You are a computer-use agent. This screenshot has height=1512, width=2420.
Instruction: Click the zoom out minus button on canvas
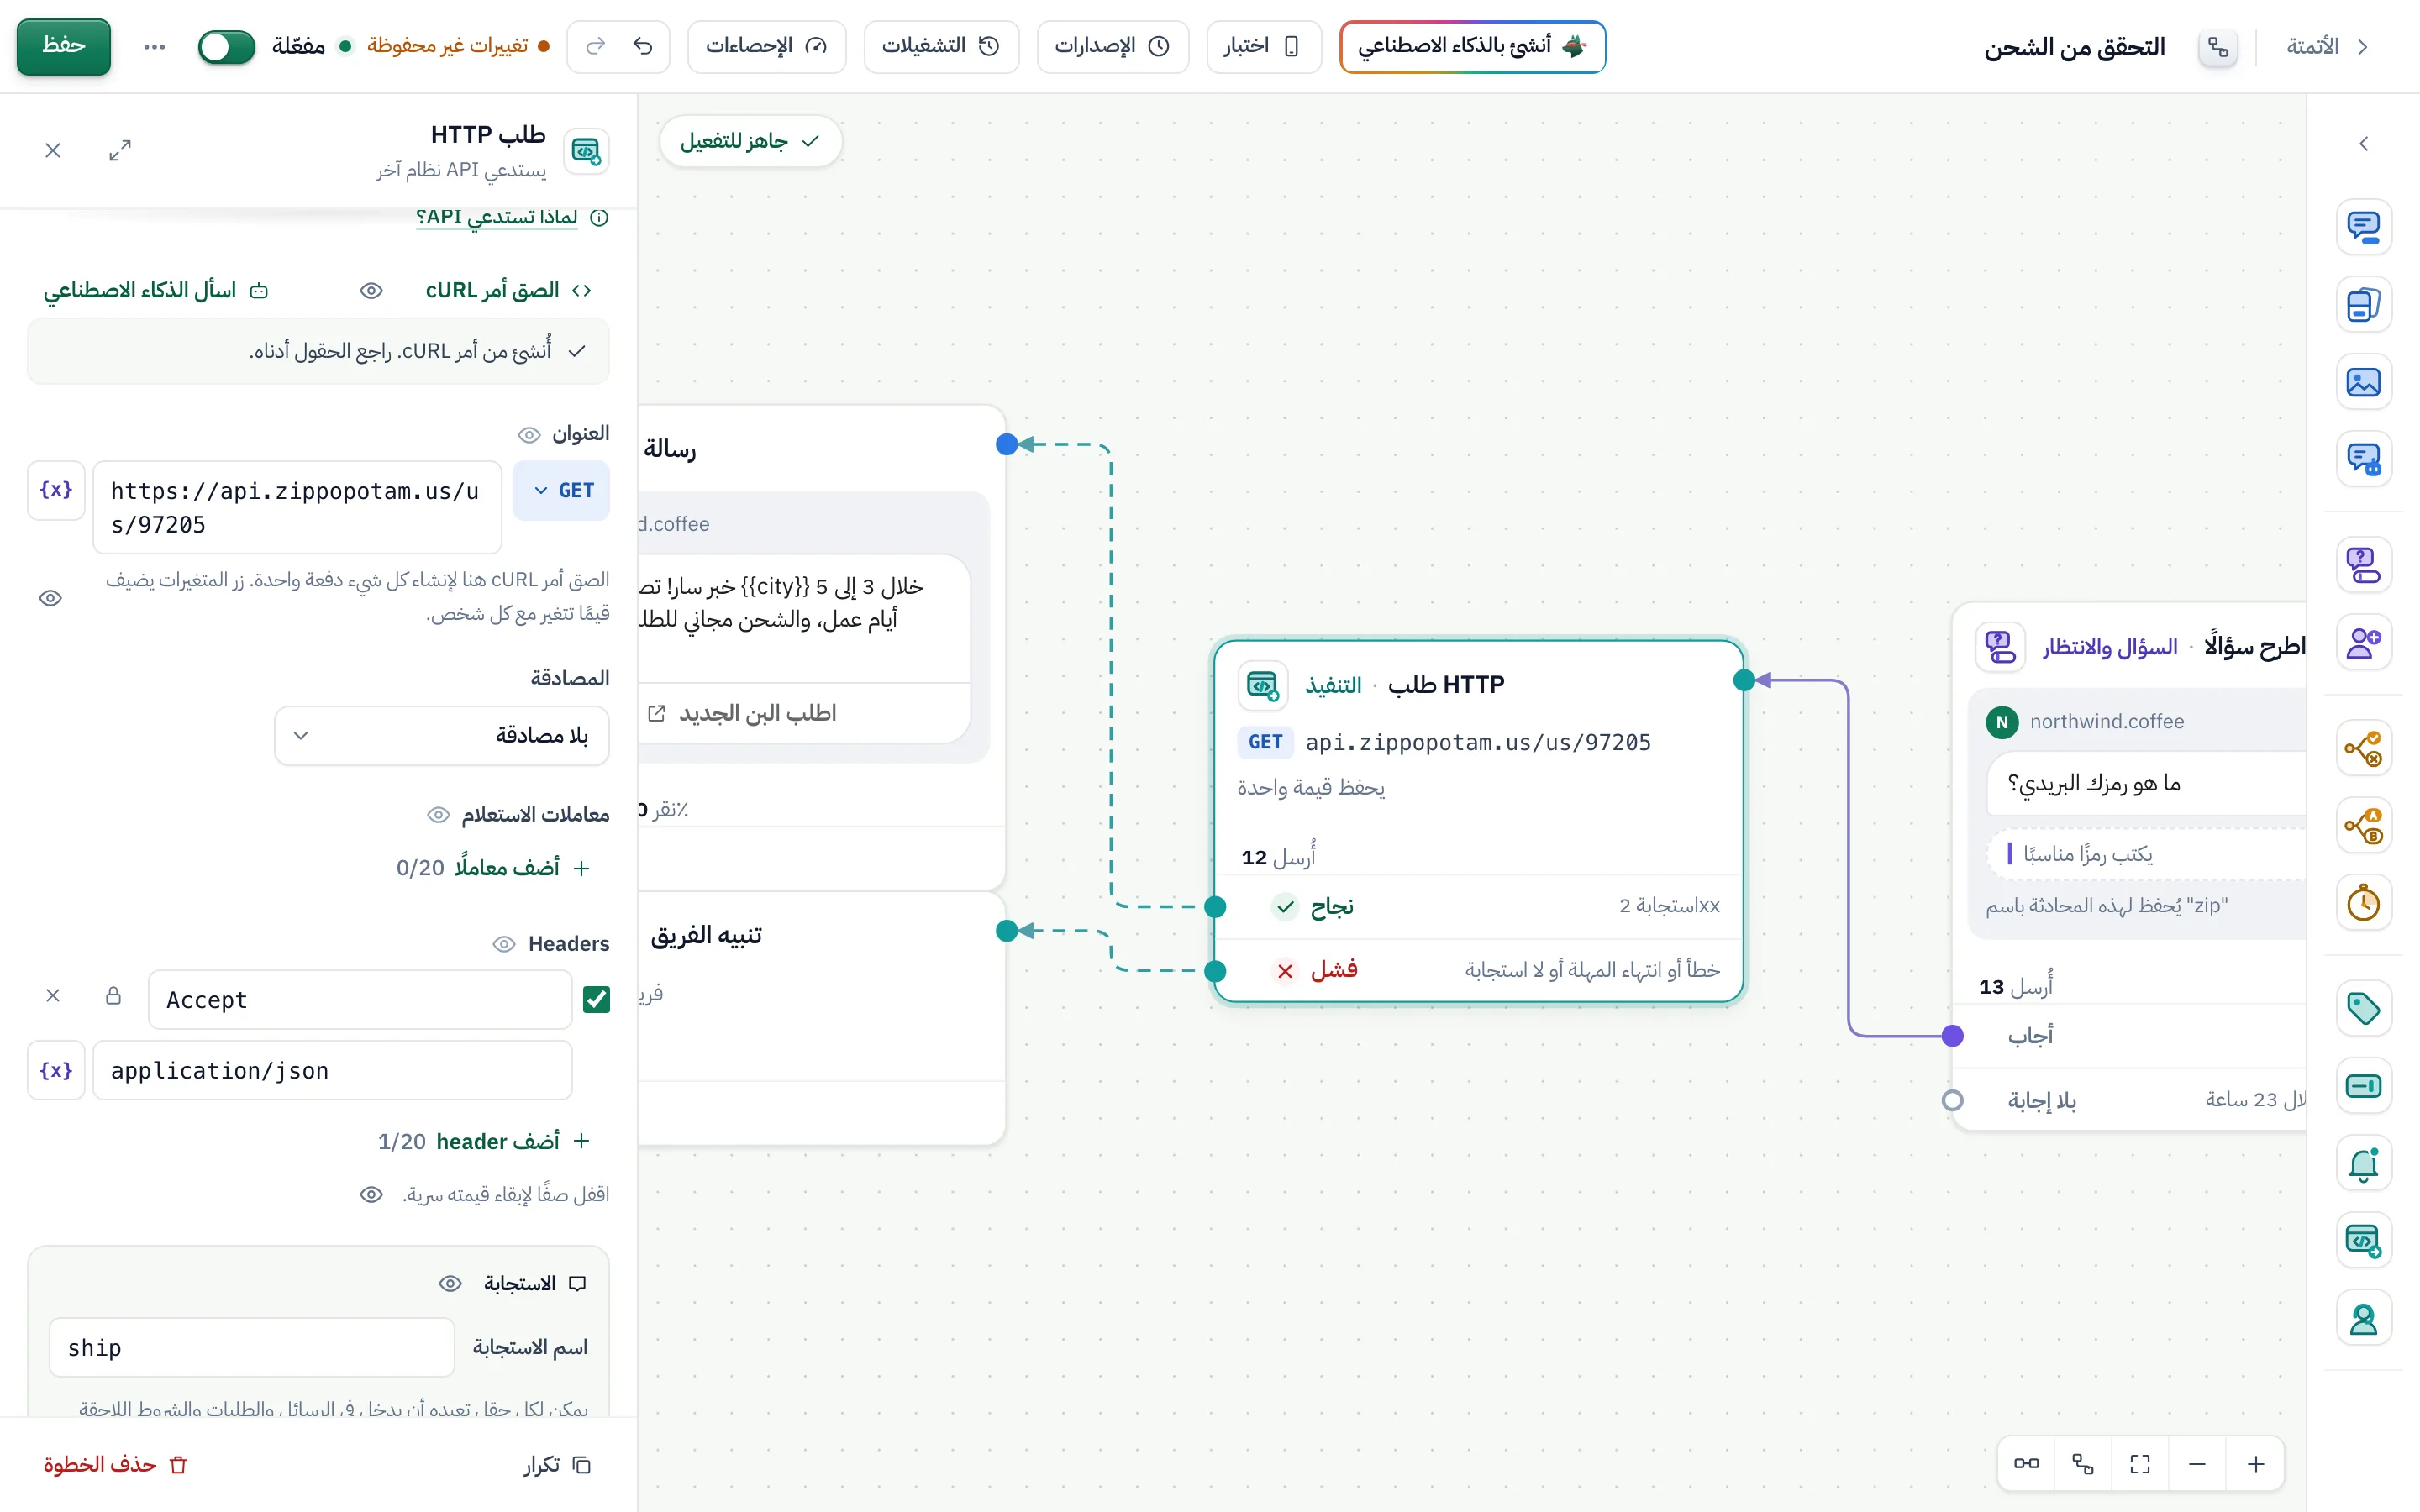2197,1464
